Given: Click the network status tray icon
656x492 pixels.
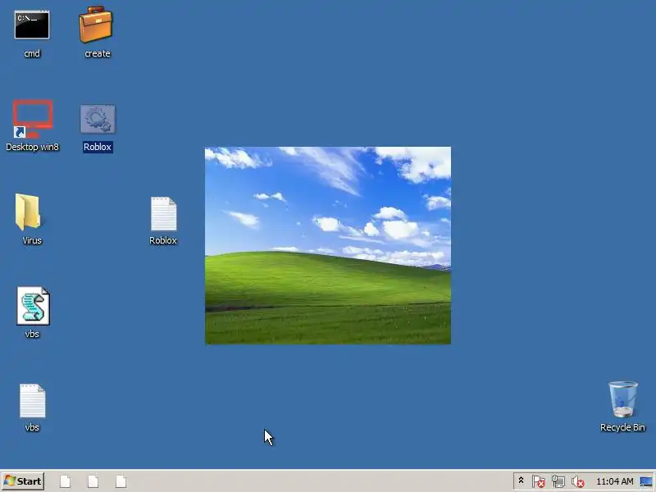Looking at the screenshot, I should [558, 481].
